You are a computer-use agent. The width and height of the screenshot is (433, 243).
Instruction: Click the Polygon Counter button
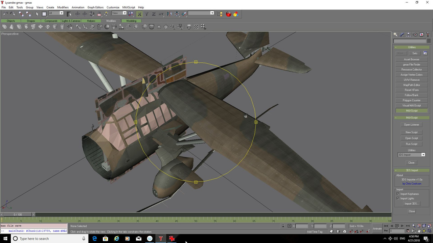pos(412,100)
